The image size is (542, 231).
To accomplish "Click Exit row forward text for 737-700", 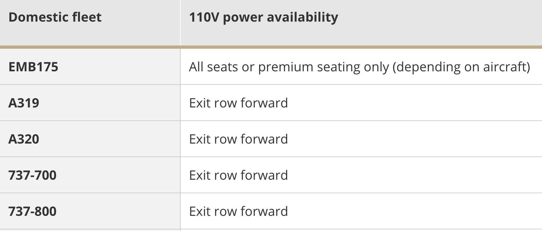I will (x=238, y=175).
